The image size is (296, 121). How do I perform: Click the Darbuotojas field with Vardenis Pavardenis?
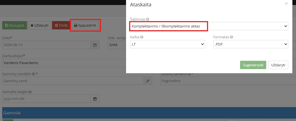pos(64,63)
